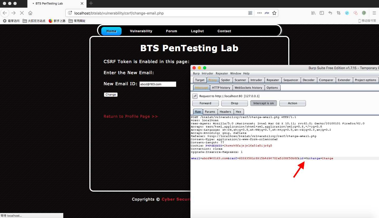Click Forum in site navigation
The height and width of the screenshot is (218, 379).
pos(171,31)
